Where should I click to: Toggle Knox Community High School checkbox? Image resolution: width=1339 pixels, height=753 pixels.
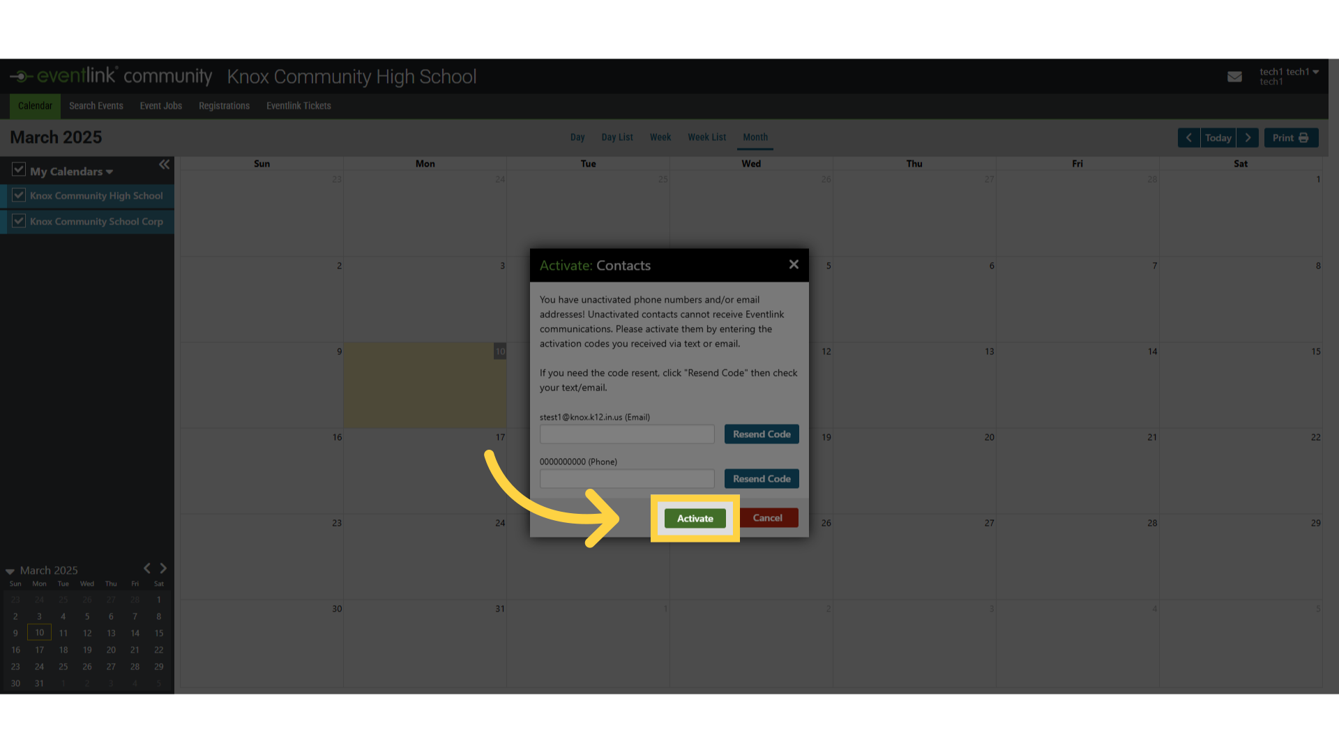coord(19,195)
